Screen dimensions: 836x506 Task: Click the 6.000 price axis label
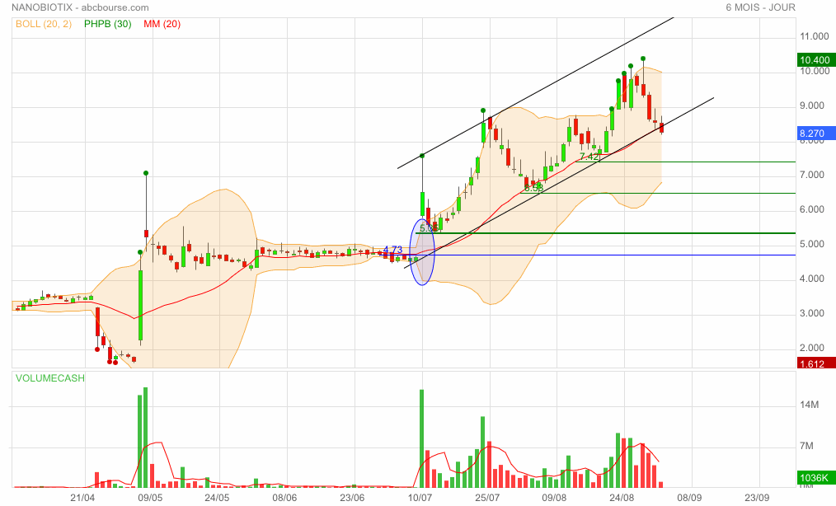pyautogui.click(x=812, y=210)
